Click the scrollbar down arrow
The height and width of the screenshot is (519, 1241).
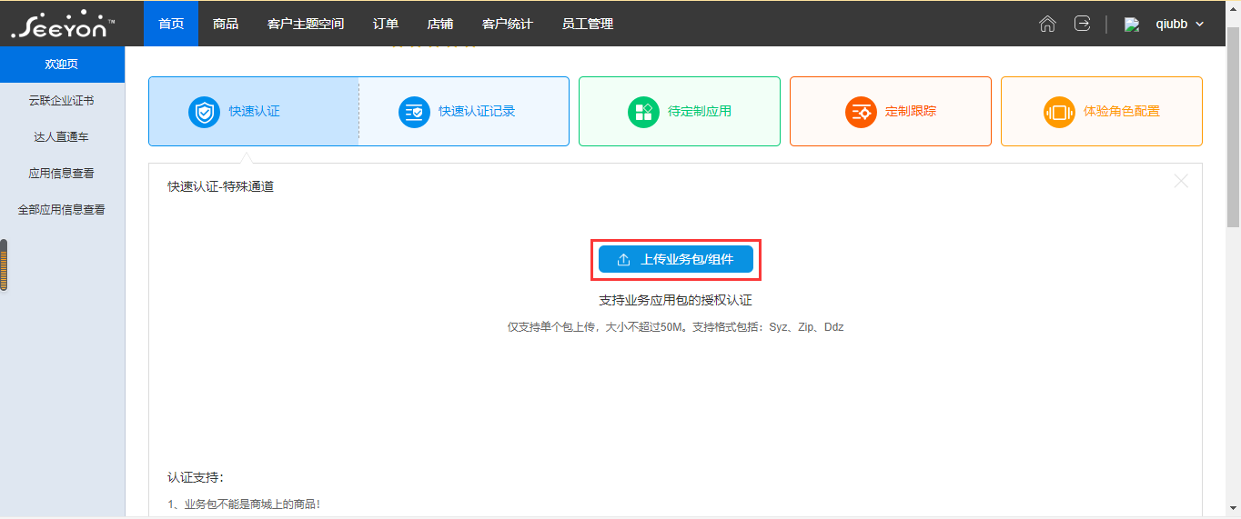click(1234, 508)
